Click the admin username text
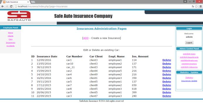The image size is (203, 109). pos(189,37)
